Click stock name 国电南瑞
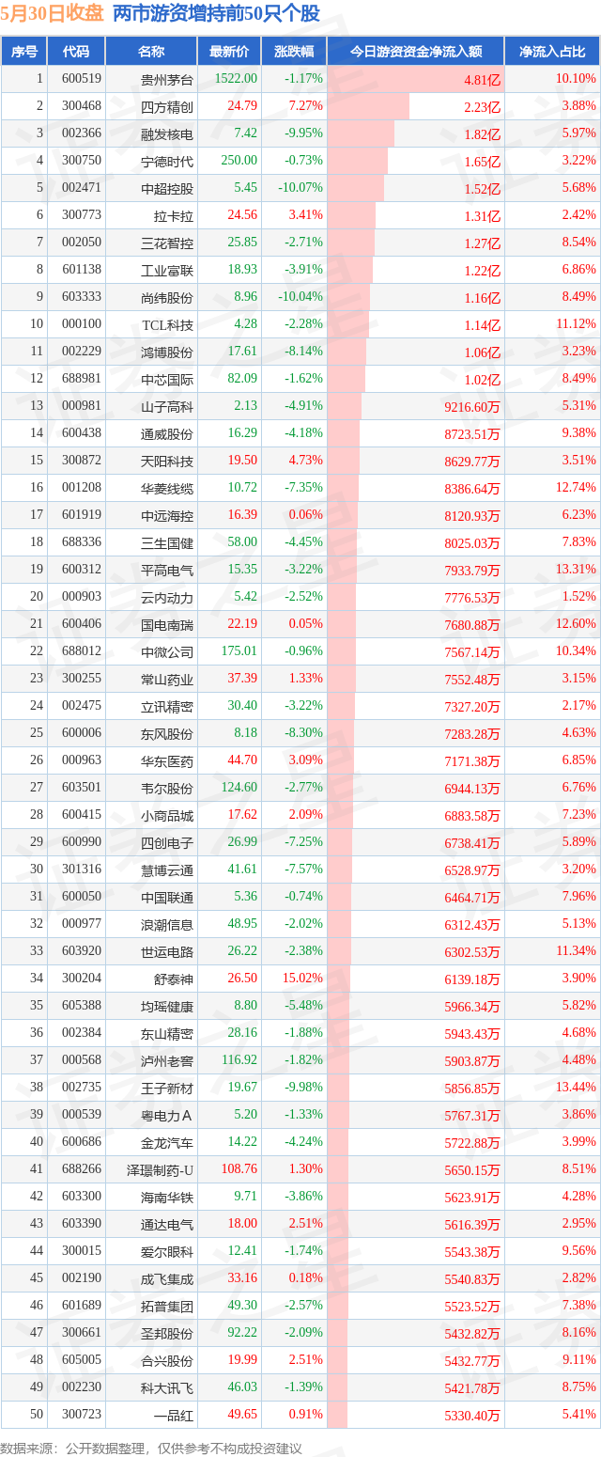This screenshot has width=601, height=1457. tap(167, 625)
